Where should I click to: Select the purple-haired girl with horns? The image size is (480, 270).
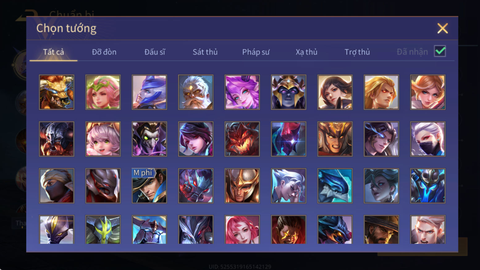coord(242,92)
